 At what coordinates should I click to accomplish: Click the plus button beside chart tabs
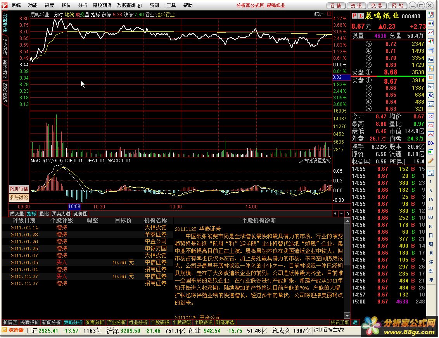tap(335, 214)
